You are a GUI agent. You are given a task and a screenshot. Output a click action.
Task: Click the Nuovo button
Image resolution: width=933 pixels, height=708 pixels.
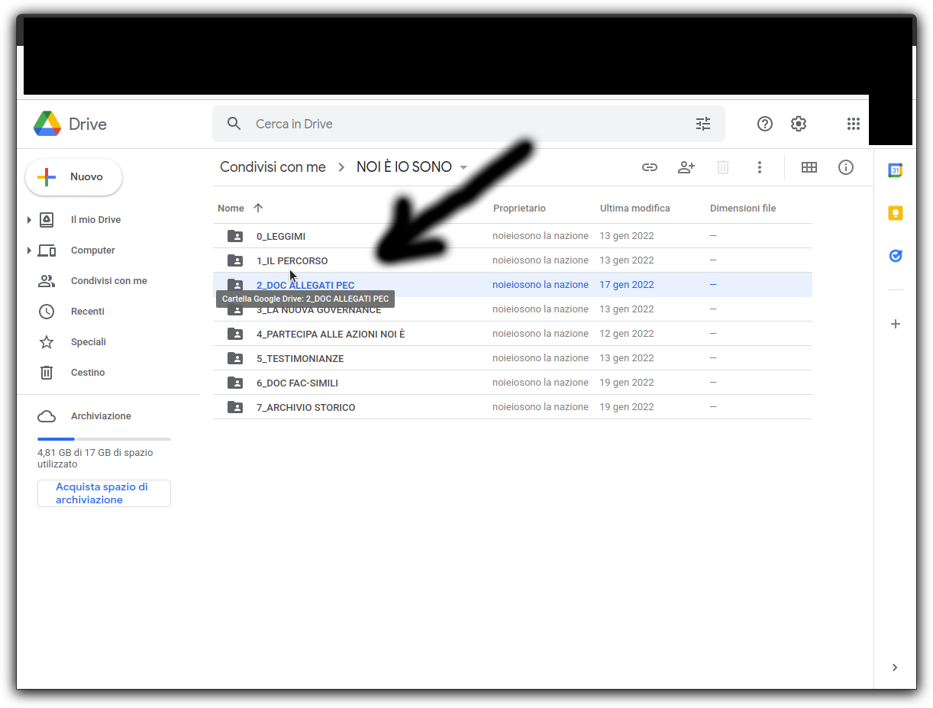click(x=74, y=177)
